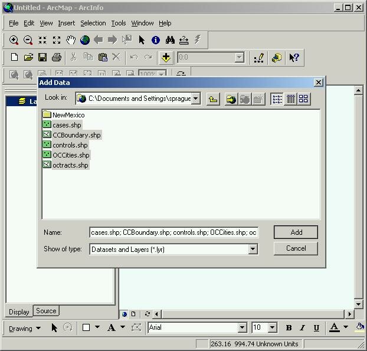Save the map document
The height and width of the screenshot is (351, 367).
42,57
